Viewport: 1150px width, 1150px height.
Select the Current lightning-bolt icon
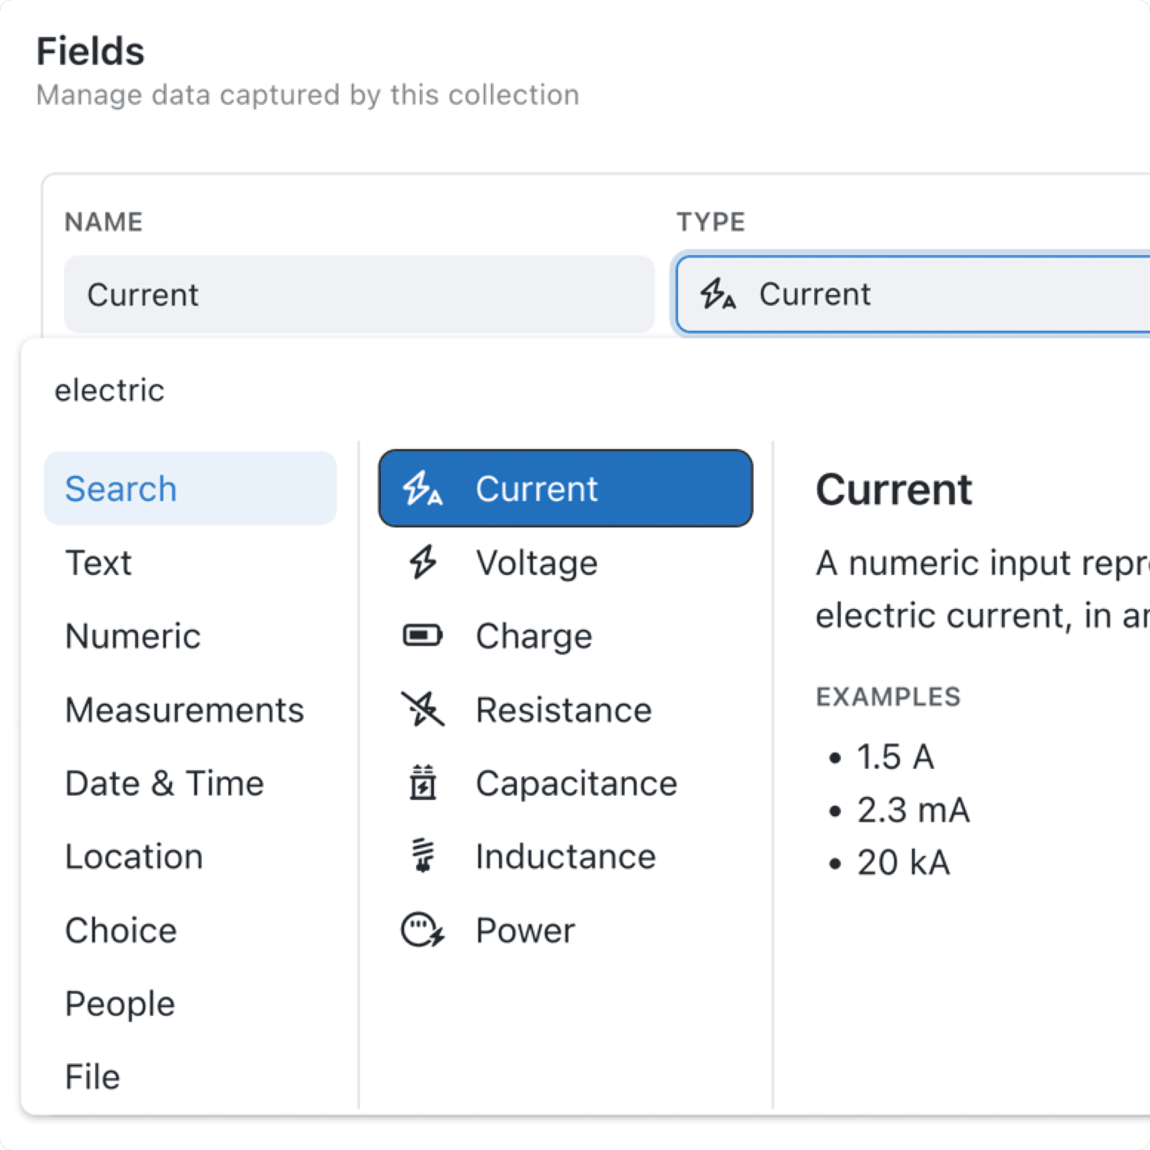point(423,488)
